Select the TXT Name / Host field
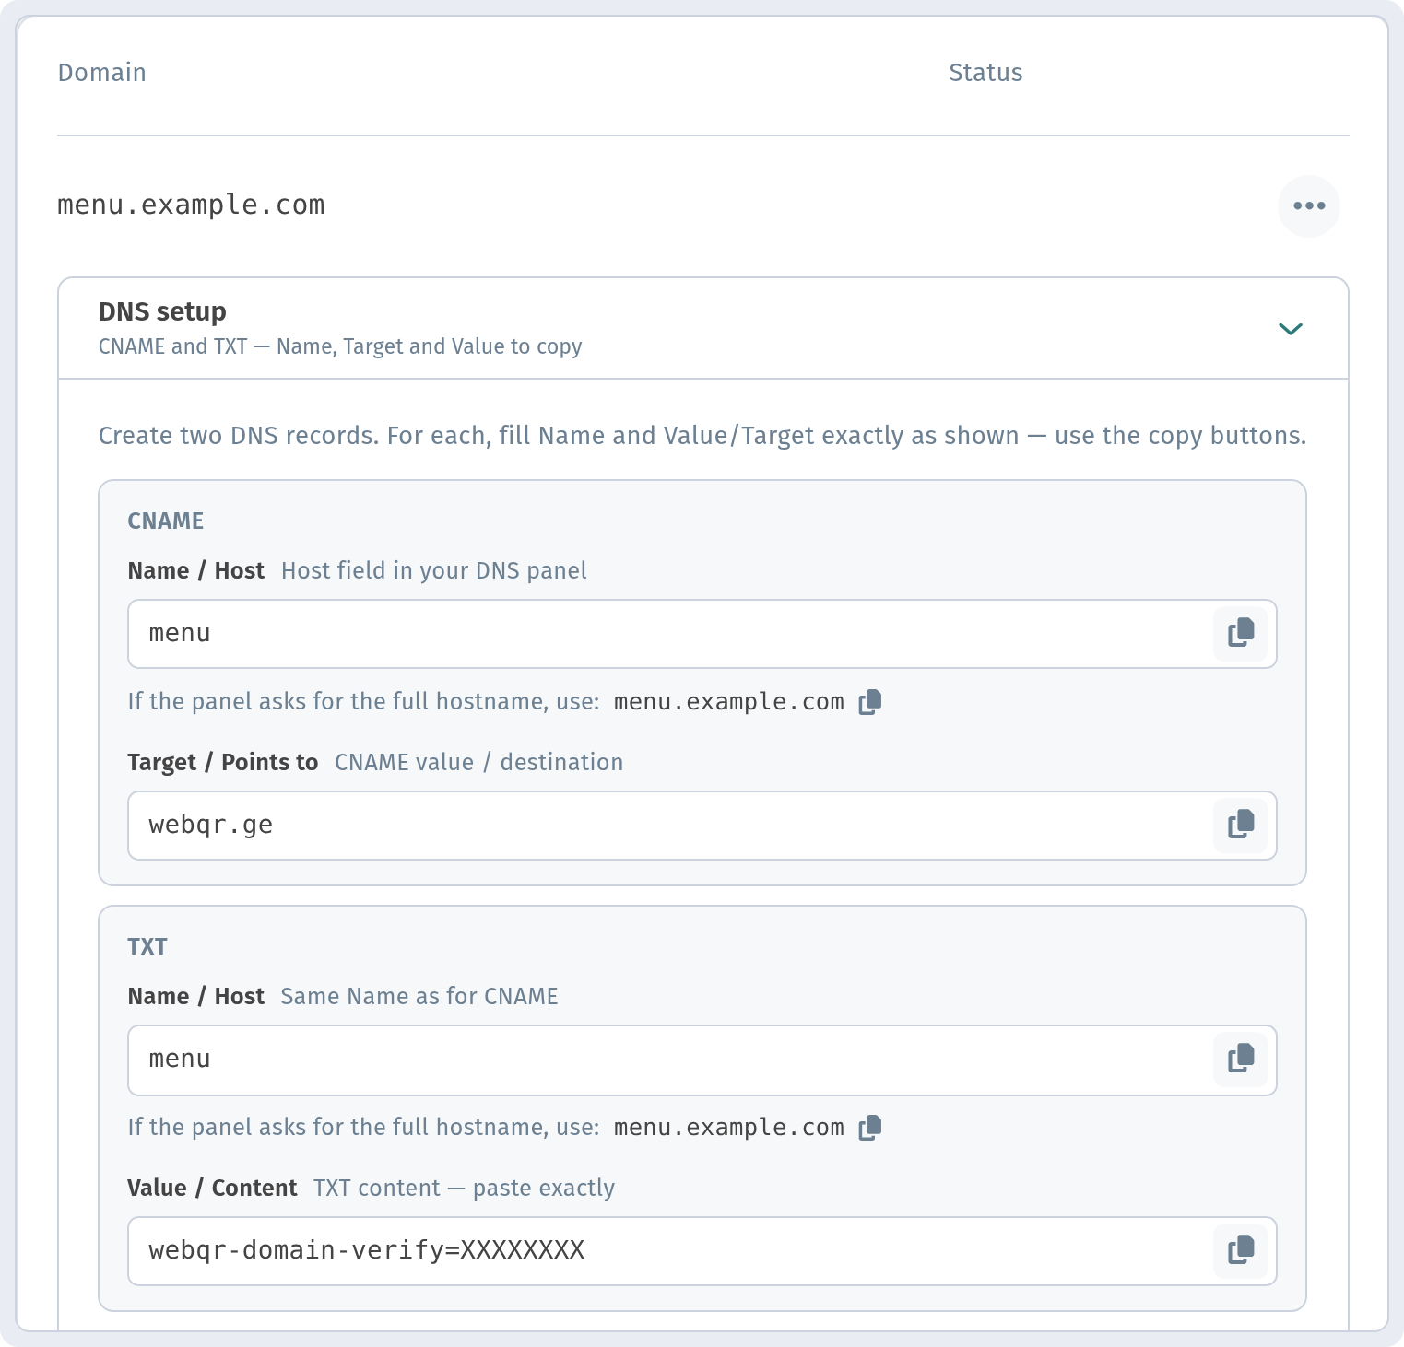The height and width of the screenshot is (1347, 1404). tap(702, 1060)
